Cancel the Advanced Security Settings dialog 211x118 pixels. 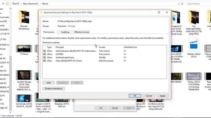(x=149, y=96)
